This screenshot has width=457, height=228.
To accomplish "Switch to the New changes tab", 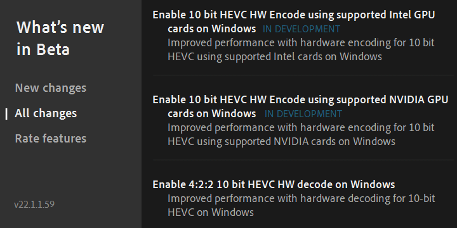I will tap(50, 88).
